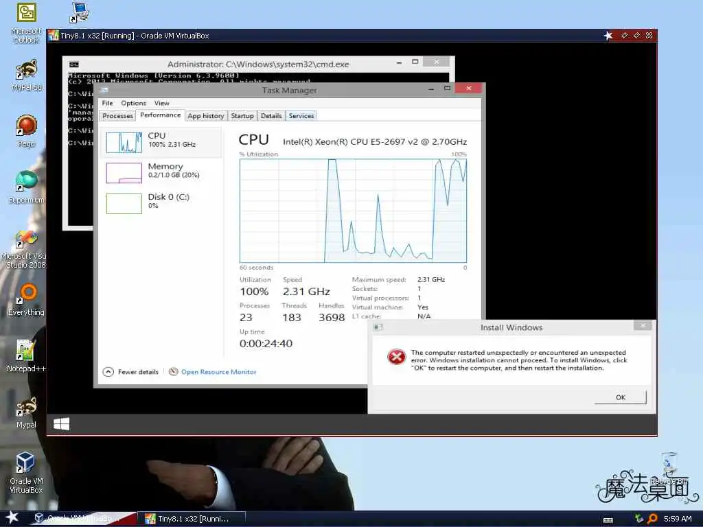This screenshot has height=527, width=703.
Task: Click the star start button on host taskbar
Action: pos(12,517)
